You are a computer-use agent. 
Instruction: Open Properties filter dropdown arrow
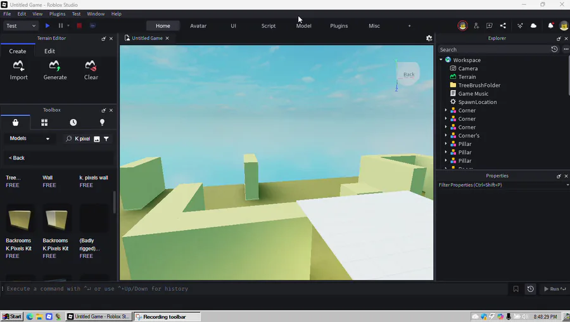[x=567, y=185]
